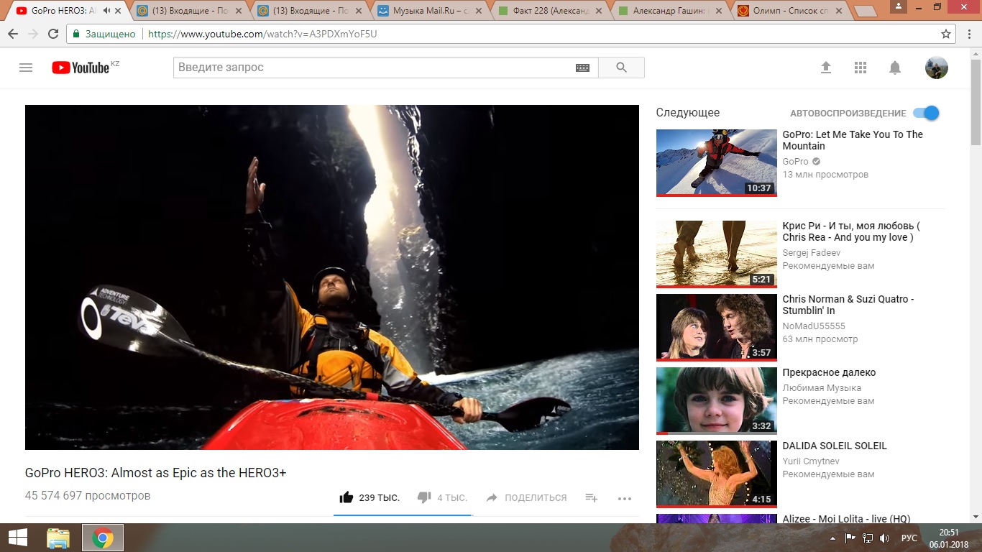Open the Action Center flag icon
Image resolution: width=982 pixels, height=552 pixels.
coord(850,538)
